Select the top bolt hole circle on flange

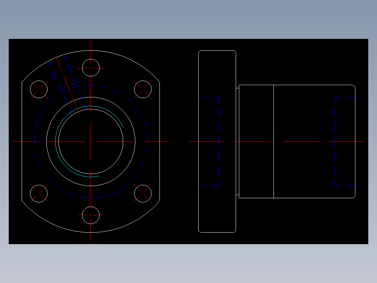91,68
